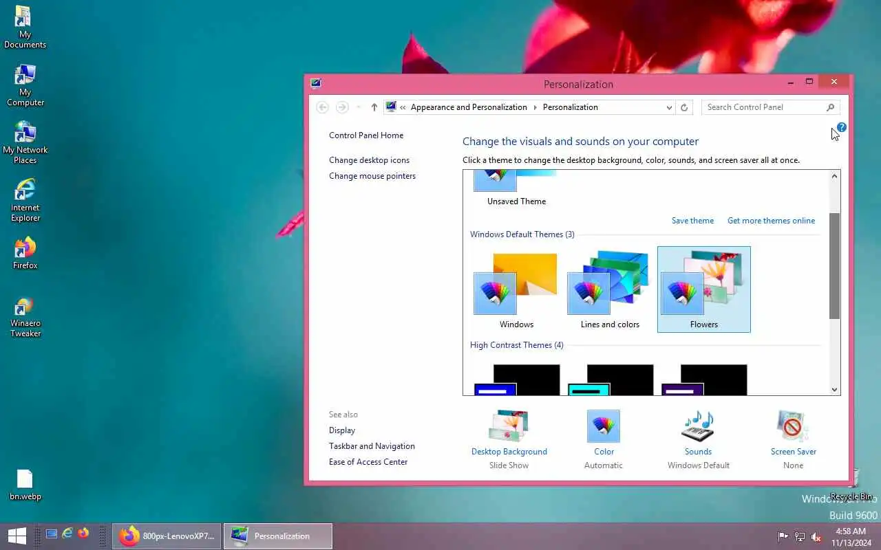This screenshot has width=881, height=550.
Task: Open network tray icon
Action: coord(800,536)
